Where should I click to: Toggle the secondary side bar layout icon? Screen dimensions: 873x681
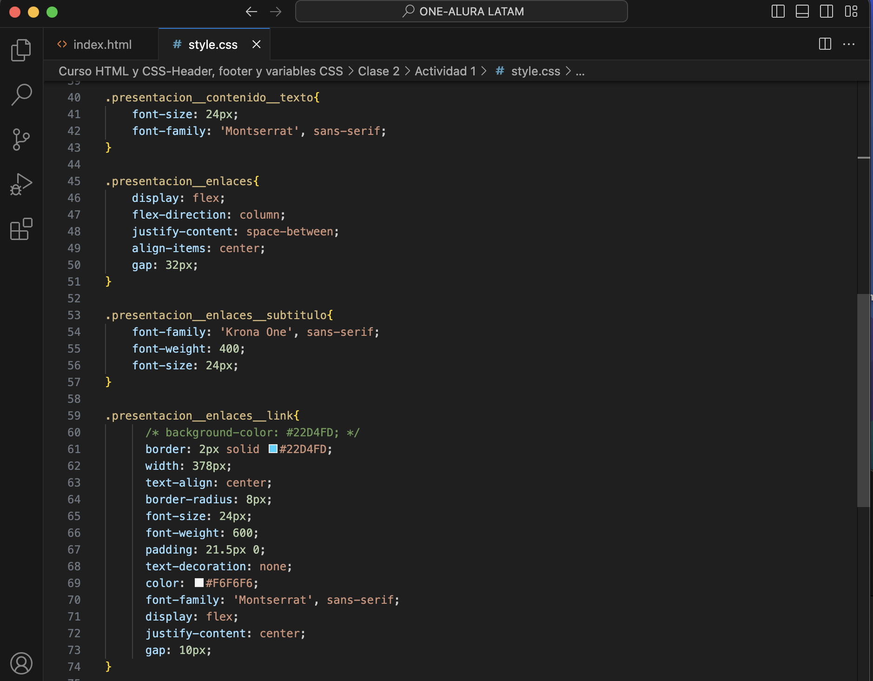pyautogui.click(x=827, y=12)
